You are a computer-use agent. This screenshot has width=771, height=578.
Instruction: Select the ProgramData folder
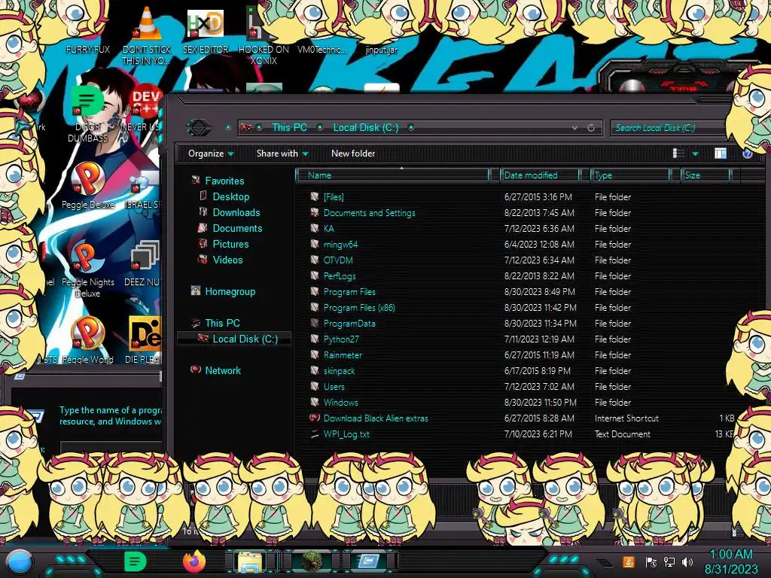521,324
